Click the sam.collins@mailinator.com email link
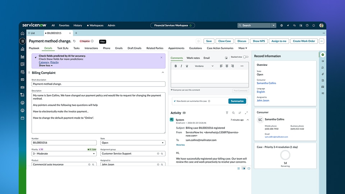The height and width of the screenshot is (194, 345). coord(276,137)
